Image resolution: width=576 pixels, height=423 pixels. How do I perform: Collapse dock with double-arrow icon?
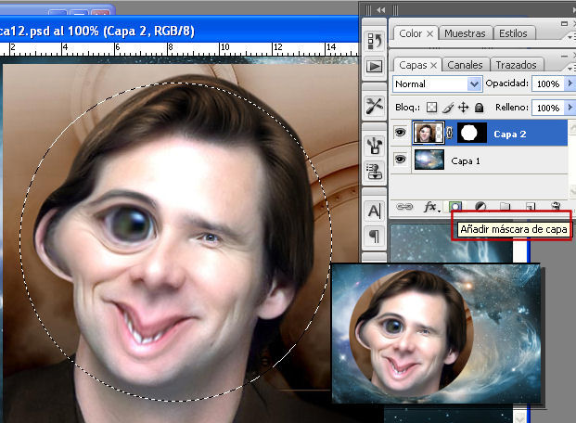coord(380,10)
